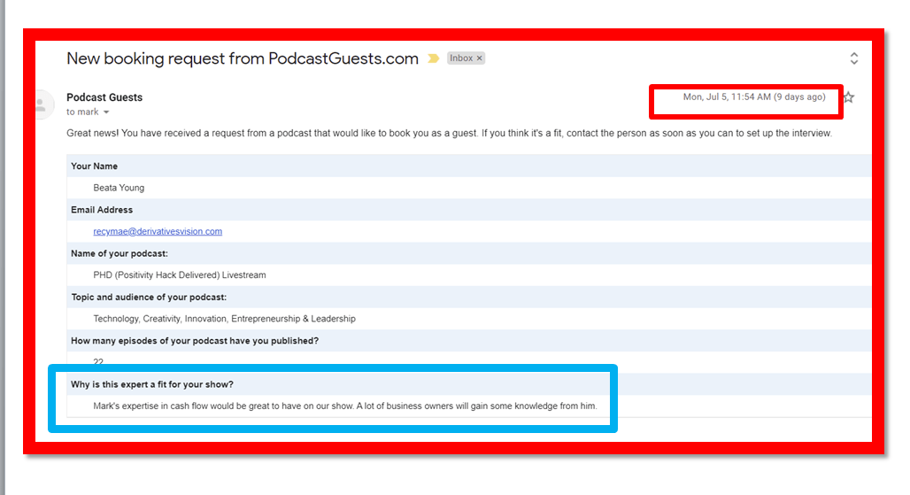The width and height of the screenshot is (910, 495).
Task: Select "Topic and audience of your podcast:" heading
Action: [x=149, y=298]
